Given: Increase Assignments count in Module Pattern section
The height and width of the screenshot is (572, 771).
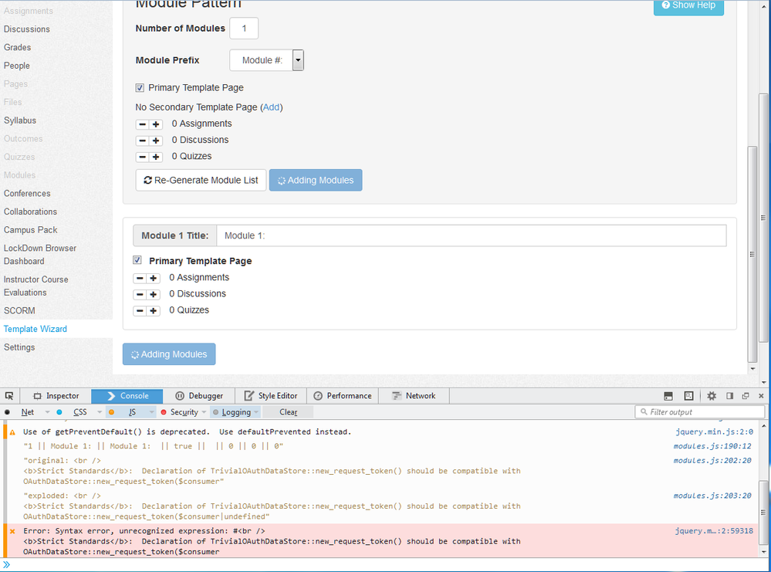Looking at the screenshot, I should pos(156,124).
